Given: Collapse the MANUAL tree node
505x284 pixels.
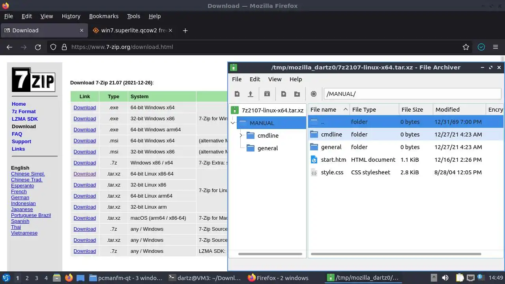Looking at the screenshot, I should click(x=233, y=123).
